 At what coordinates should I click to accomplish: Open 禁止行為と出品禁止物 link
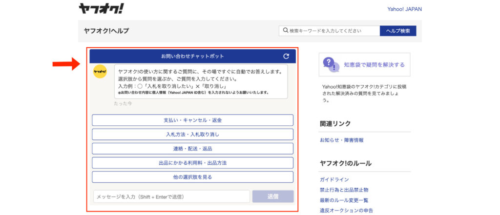(x=344, y=190)
